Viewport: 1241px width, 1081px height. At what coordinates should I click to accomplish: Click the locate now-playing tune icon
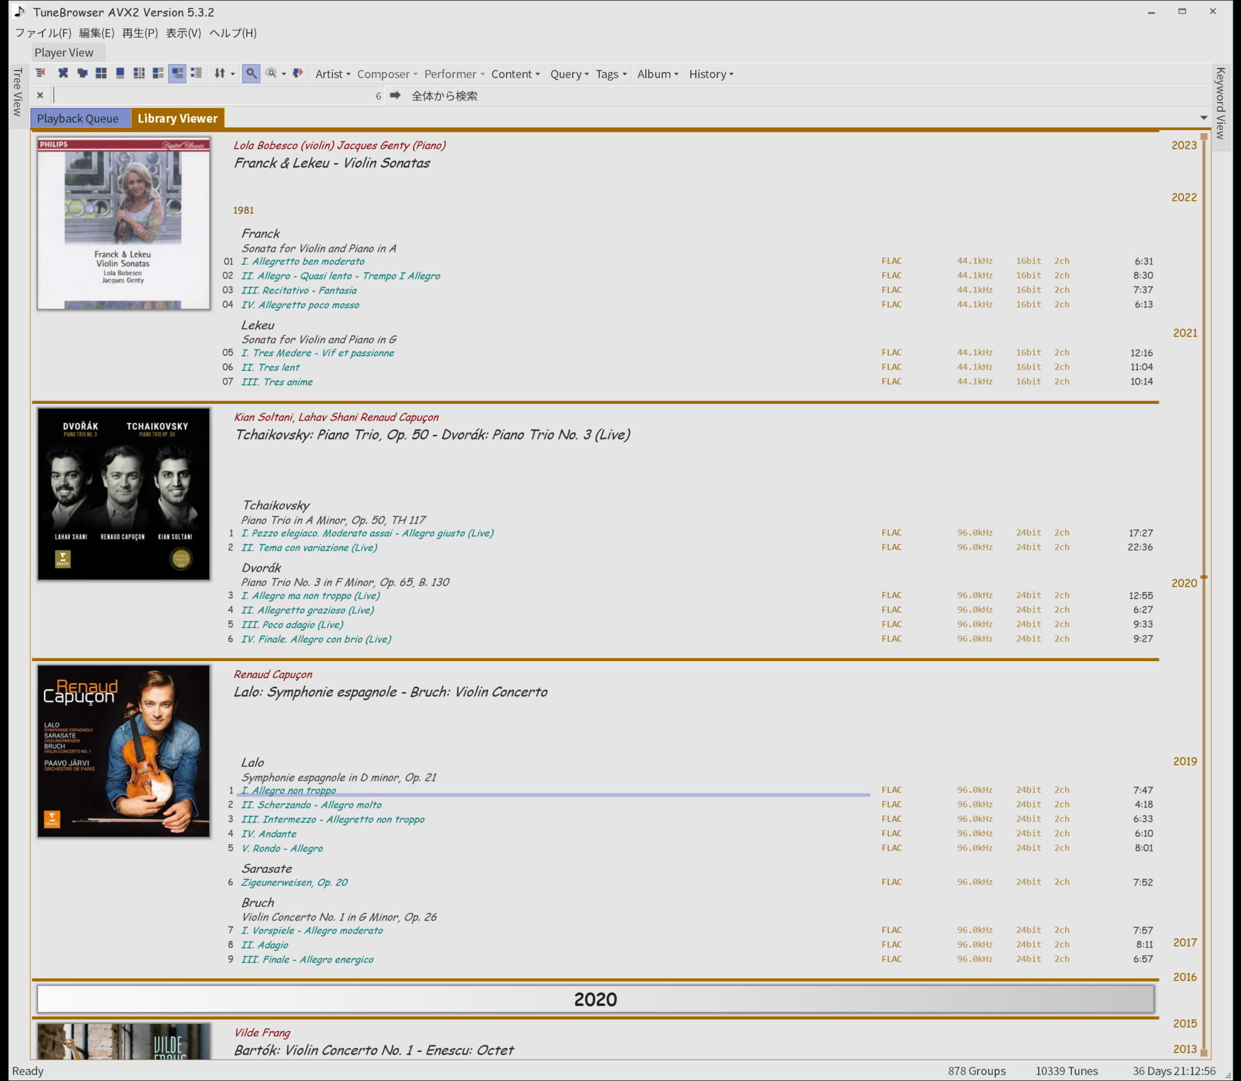[40, 74]
